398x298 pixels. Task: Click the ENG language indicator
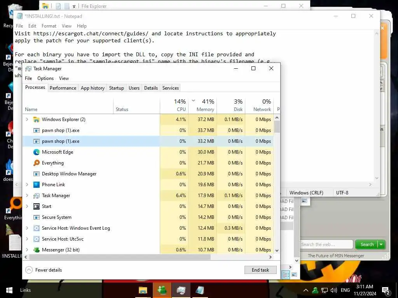click(345, 290)
